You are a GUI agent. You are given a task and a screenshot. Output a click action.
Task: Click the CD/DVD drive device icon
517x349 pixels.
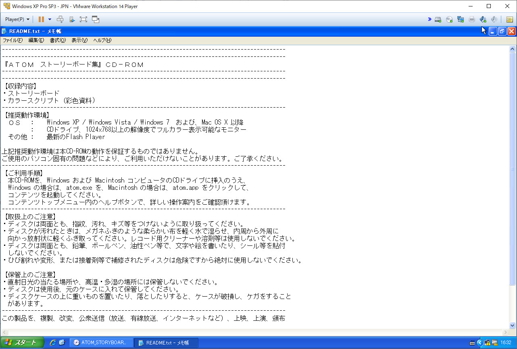tap(449, 19)
